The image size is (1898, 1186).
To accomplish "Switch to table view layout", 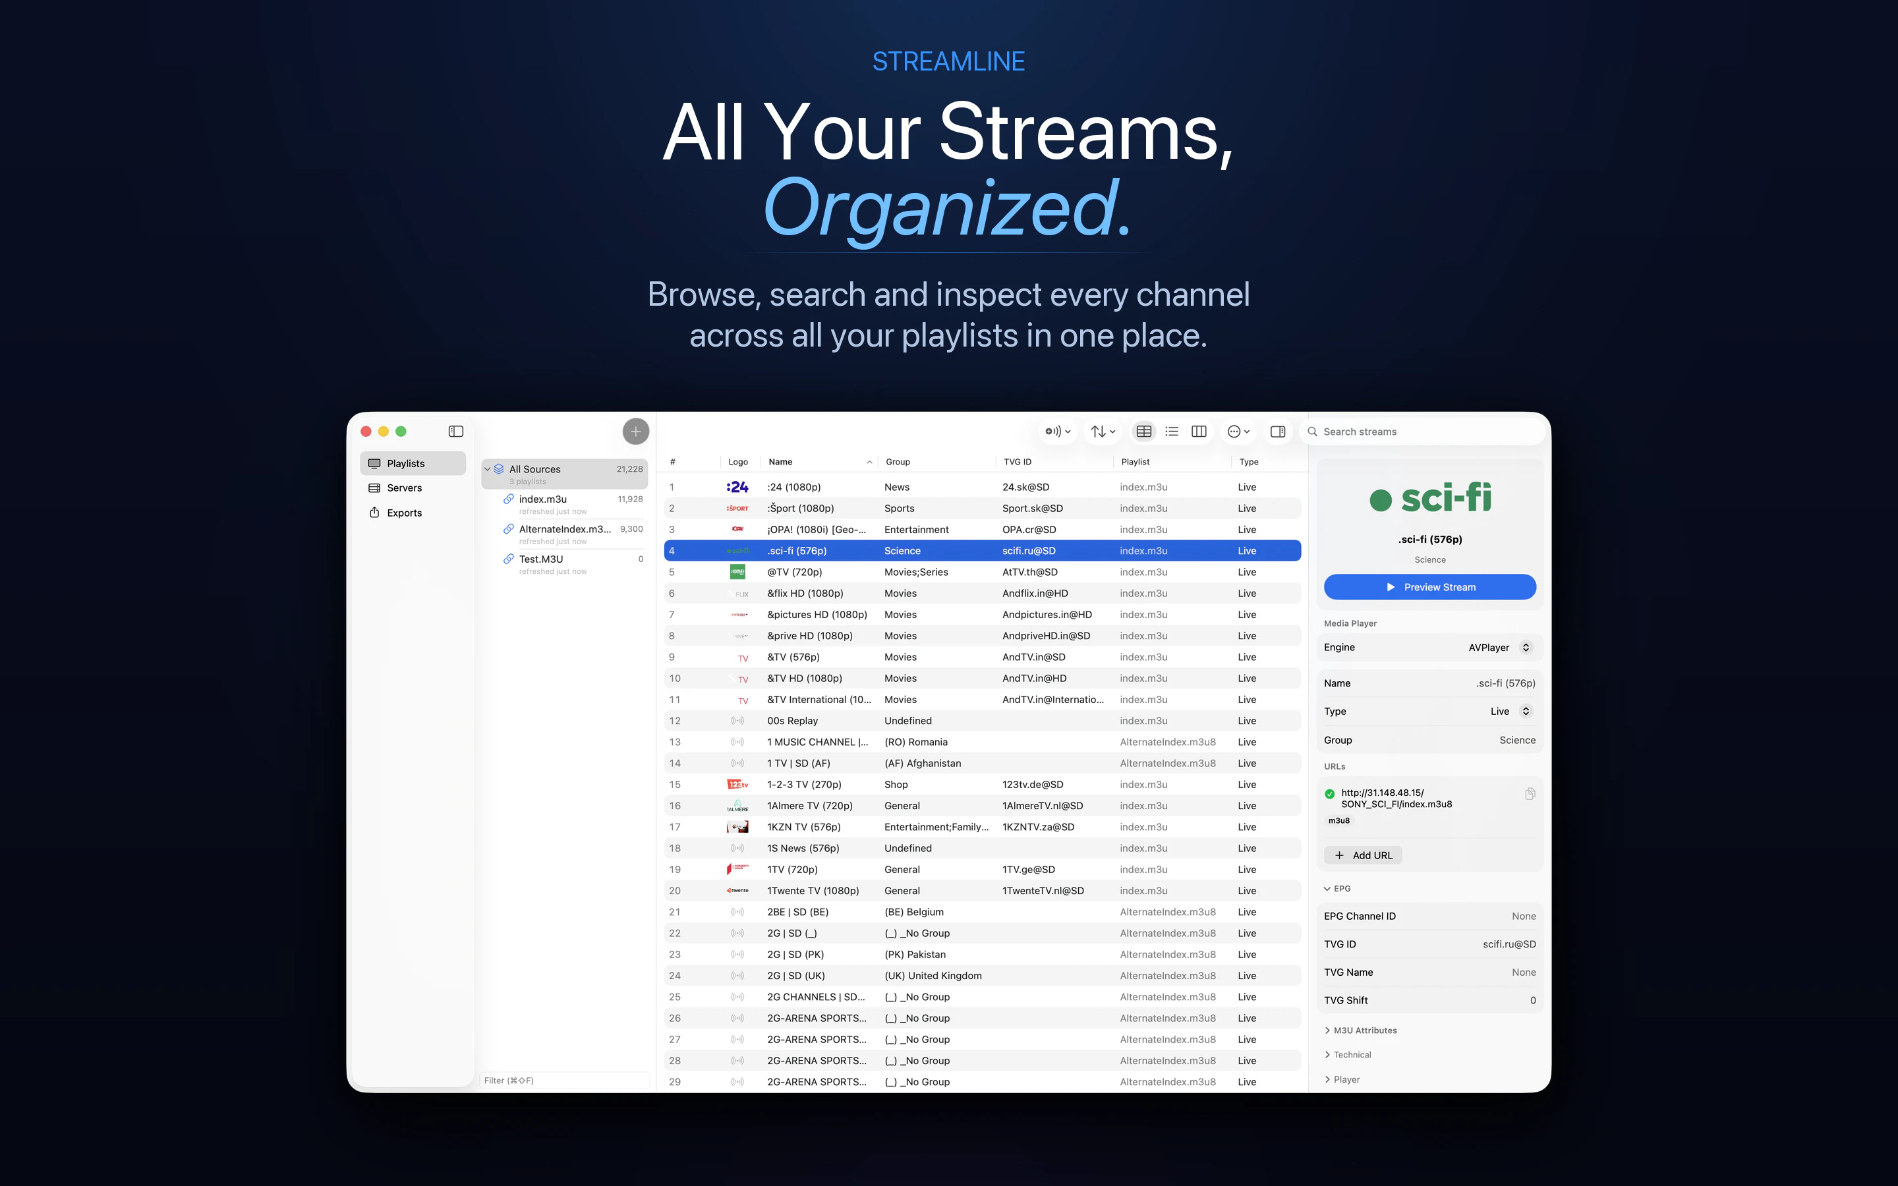I will pos(1143,431).
